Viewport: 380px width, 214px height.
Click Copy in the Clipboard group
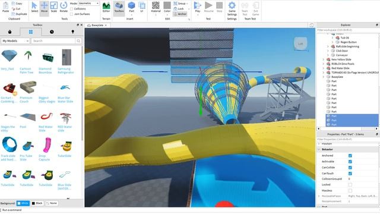[x=17, y=4]
